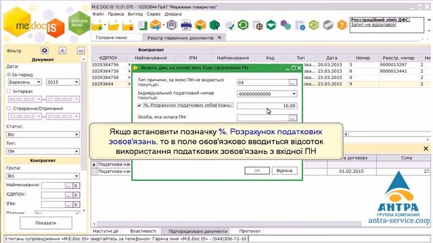This screenshot has height=243, width=433.
Task: Open the Файл menu
Action: [98, 13]
